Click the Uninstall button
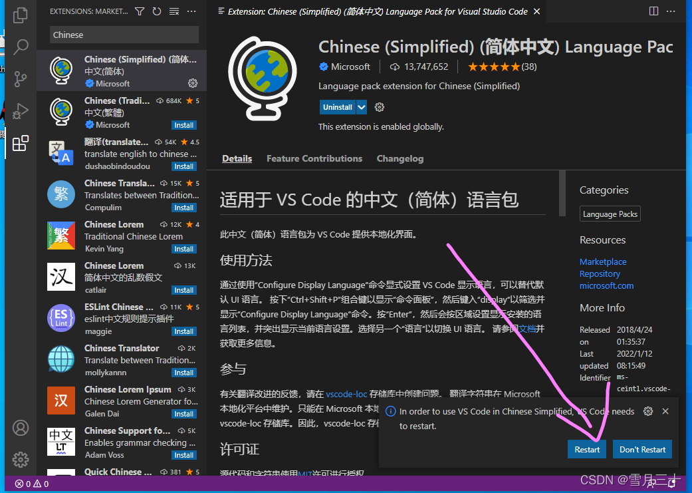This screenshot has width=692, height=493. [338, 107]
